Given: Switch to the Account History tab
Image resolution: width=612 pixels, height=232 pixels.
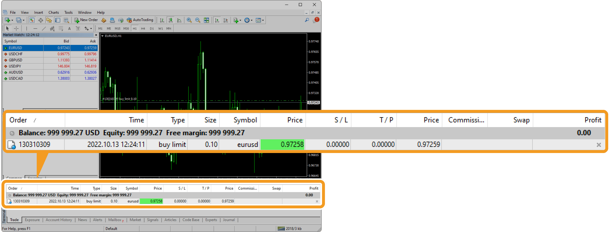Looking at the screenshot, I should 59,220.
